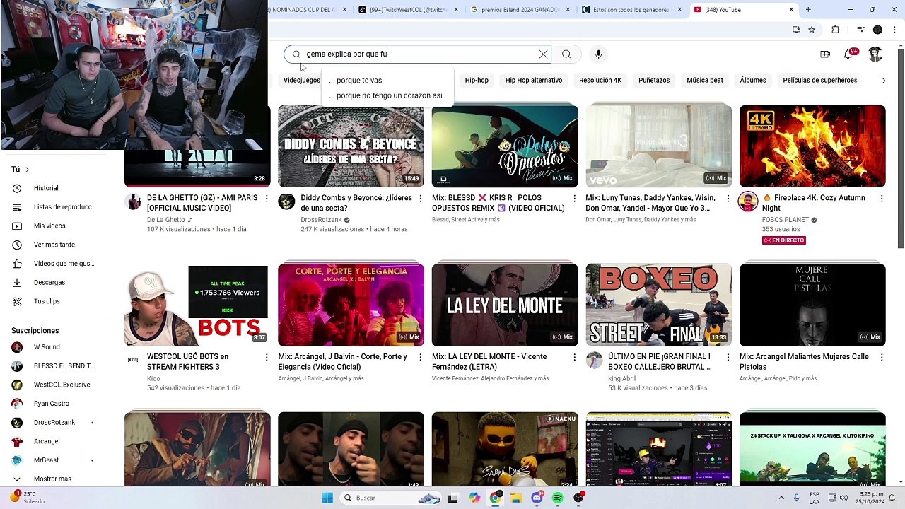Image resolution: width=905 pixels, height=509 pixels.
Task: Choose suggestion 'porque no tengo un corazon asi'
Action: (x=387, y=95)
